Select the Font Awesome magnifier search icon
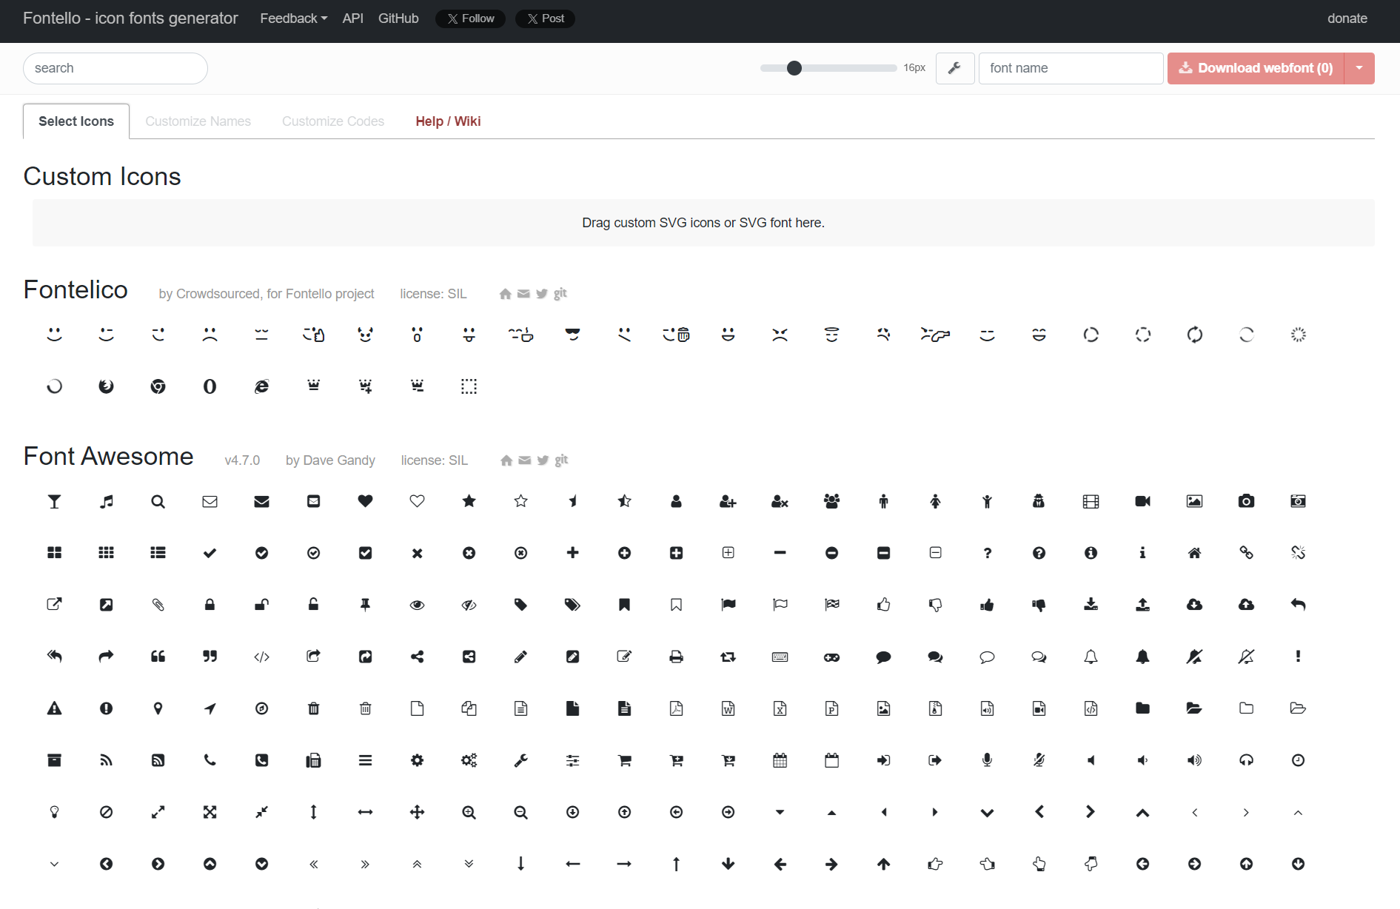 click(x=158, y=501)
